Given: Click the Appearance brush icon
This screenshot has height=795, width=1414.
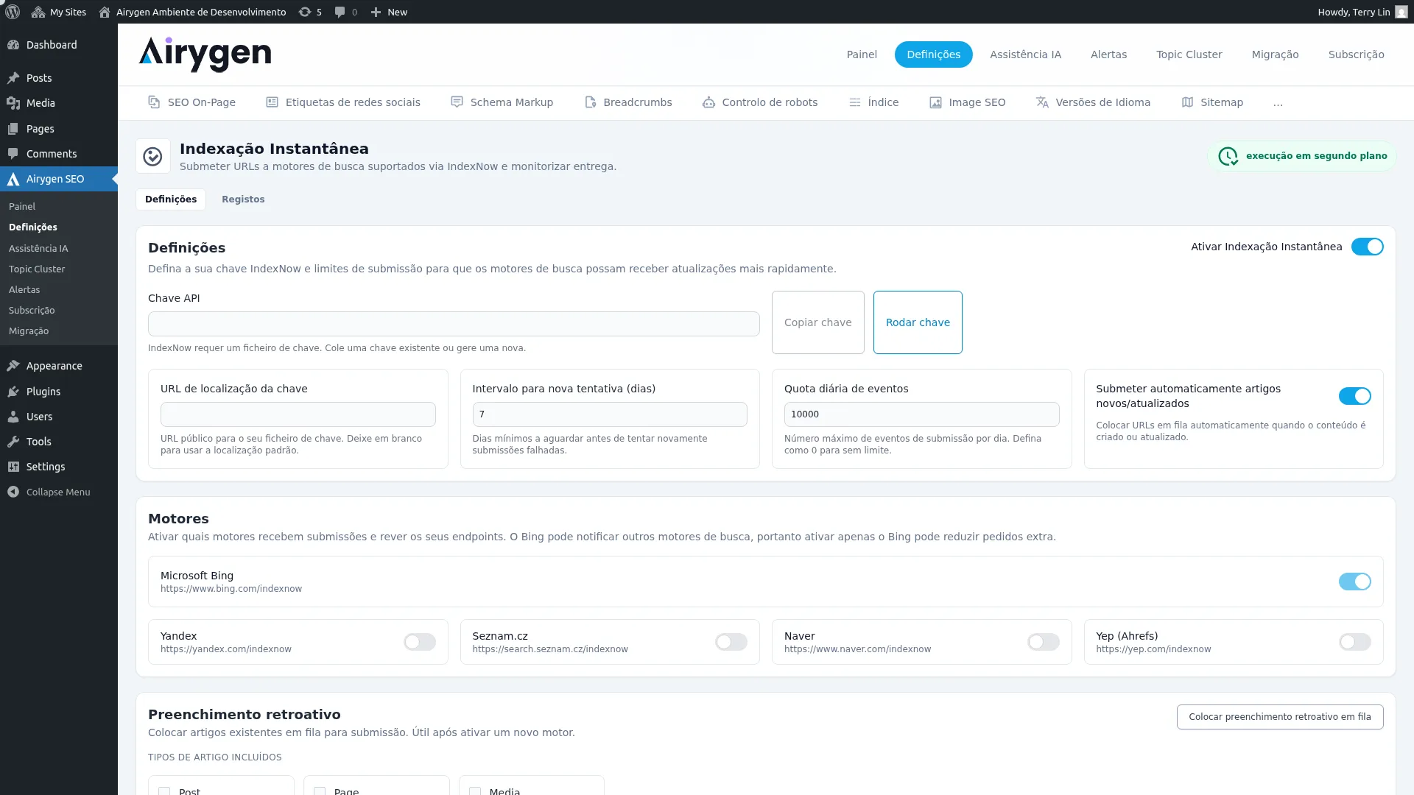Looking at the screenshot, I should (x=13, y=366).
